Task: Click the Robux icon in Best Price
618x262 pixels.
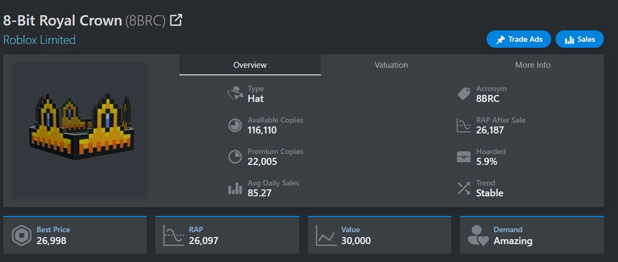Action: click(21, 235)
